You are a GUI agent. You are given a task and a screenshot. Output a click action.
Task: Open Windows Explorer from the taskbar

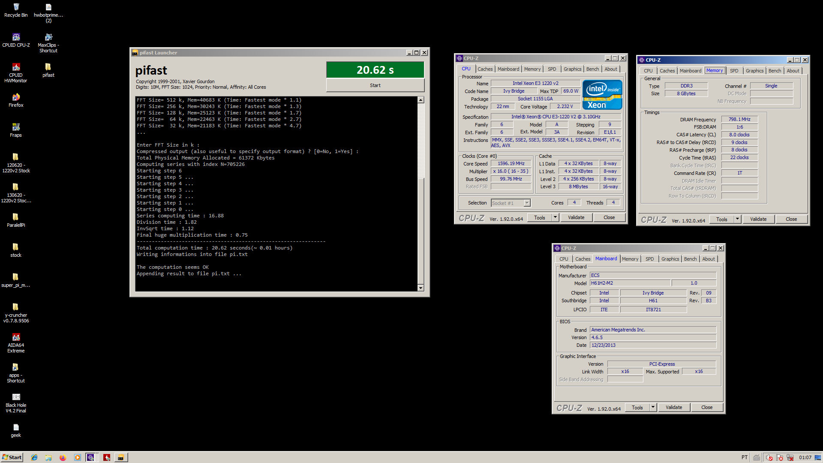click(x=48, y=457)
